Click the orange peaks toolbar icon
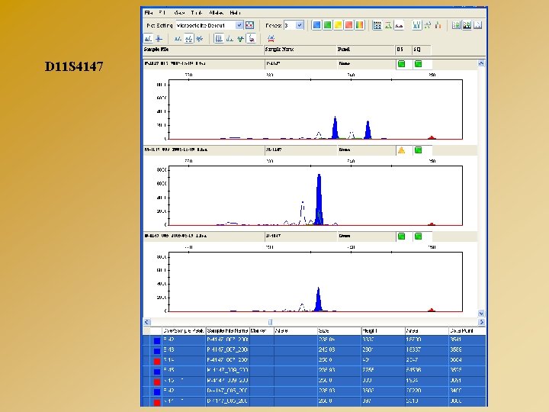549x412 pixels. (x=438, y=25)
